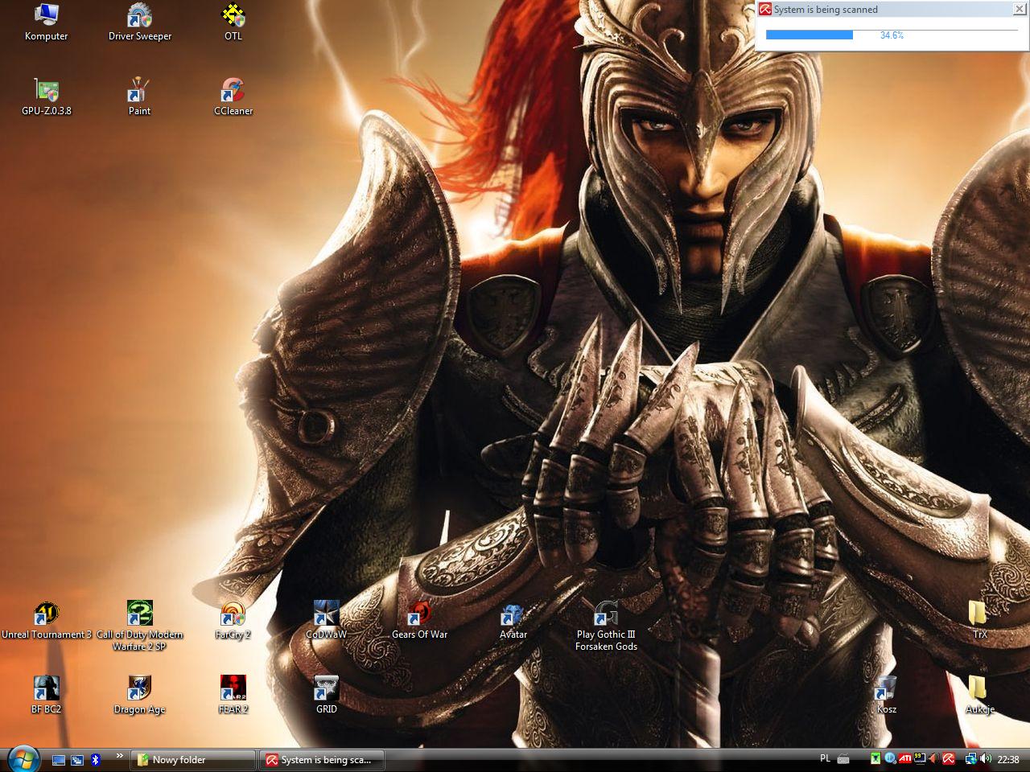Click the scan progress bar at 34.6%
This screenshot has height=772, width=1030.
point(892,35)
